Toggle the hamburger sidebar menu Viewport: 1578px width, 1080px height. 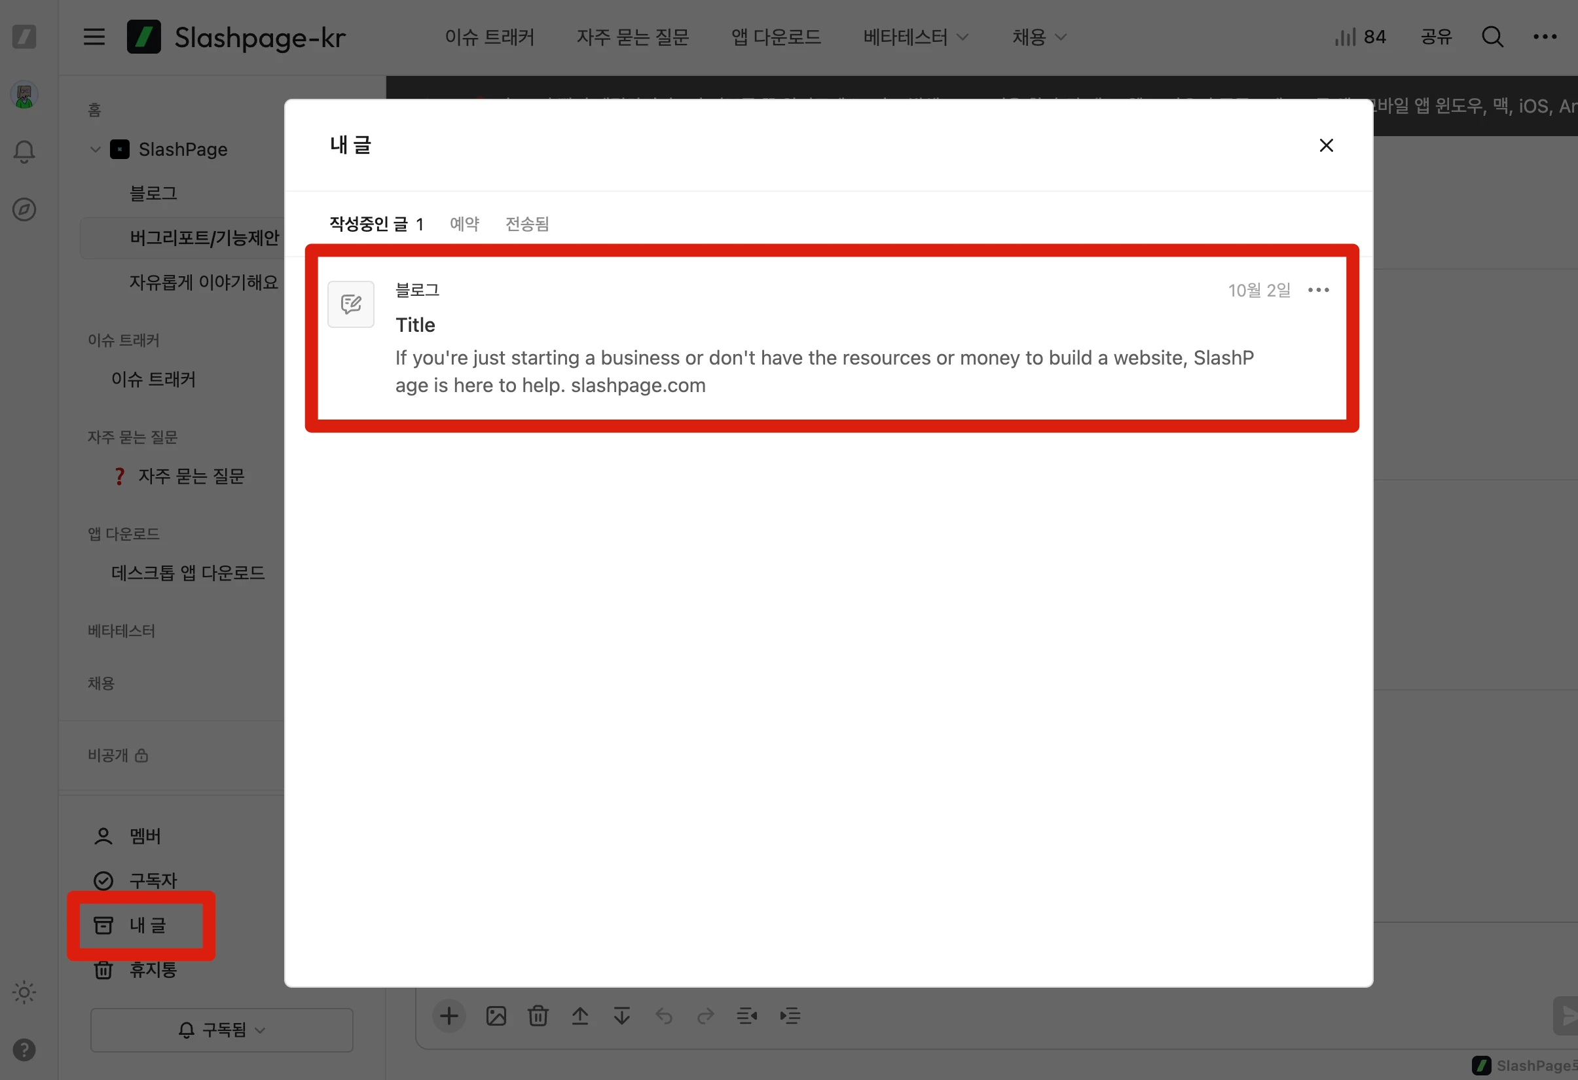94,37
